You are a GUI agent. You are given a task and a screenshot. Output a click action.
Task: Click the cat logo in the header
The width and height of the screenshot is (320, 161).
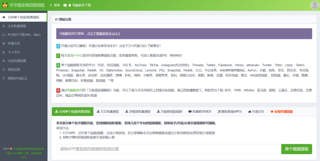5,5
